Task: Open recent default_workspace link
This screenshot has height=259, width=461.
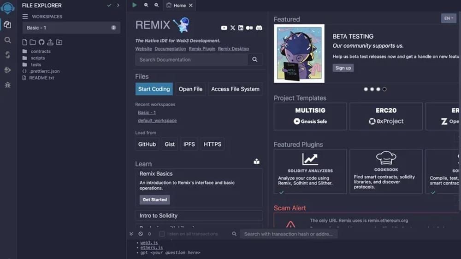Action: coord(157,121)
